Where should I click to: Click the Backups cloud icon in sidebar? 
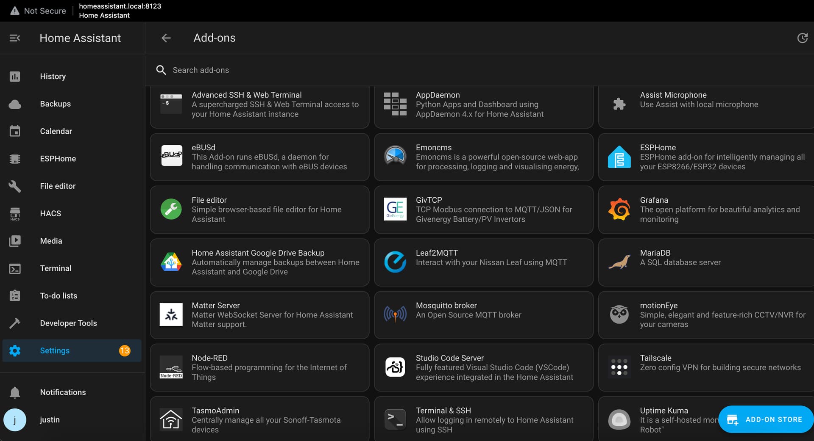click(x=15, y=104)
